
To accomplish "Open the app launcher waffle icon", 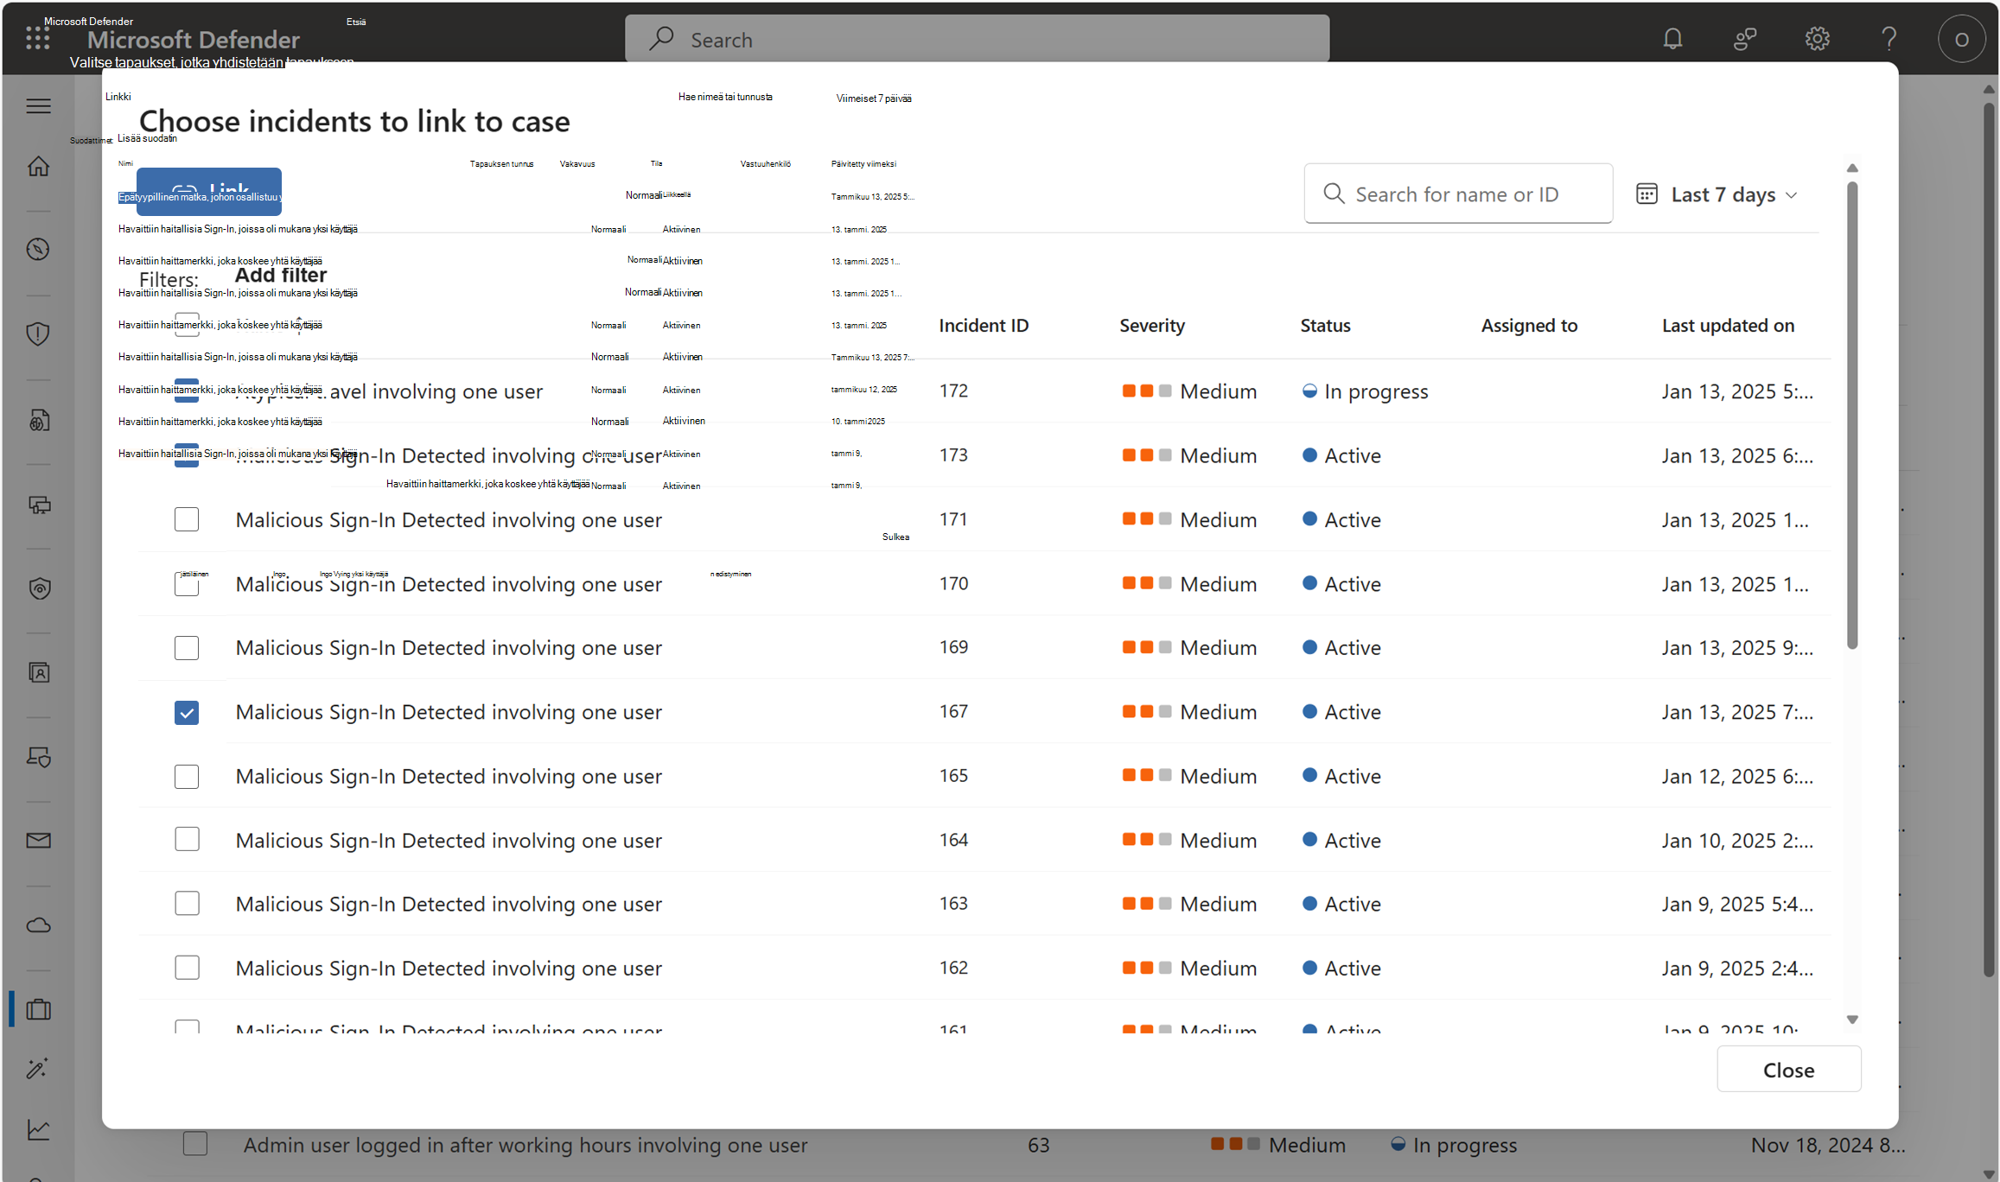I will tap(37, 38).
